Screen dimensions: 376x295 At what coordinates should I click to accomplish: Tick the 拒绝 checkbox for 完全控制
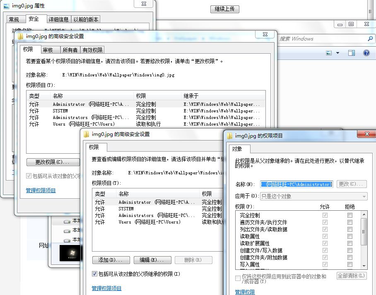tap(350, 215)
